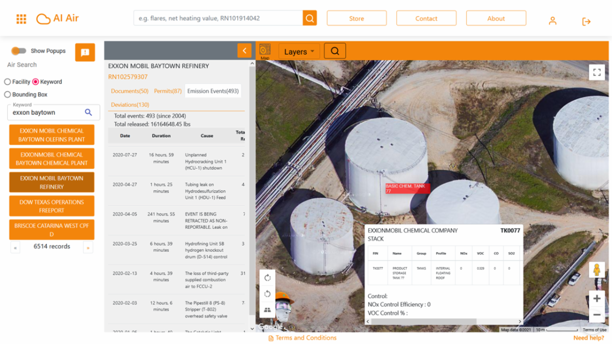The image size is (612, 344).
Task: Select the Bounding Box radio option
Action: (x=8, y=94)
